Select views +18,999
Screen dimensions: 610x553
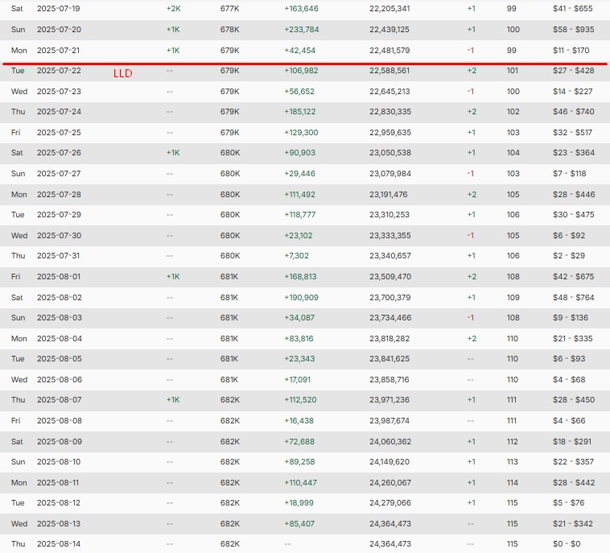tap(299, 503)
